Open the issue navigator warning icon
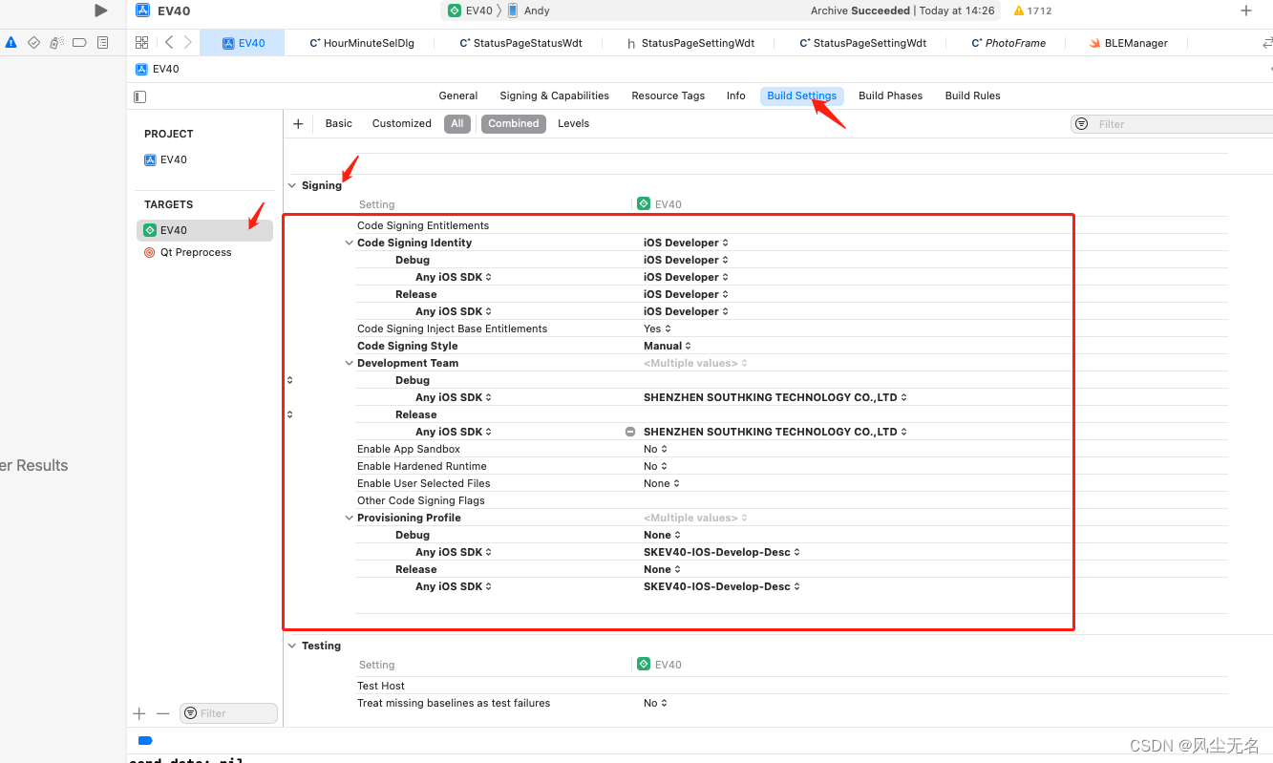The width and height of the screenshot is (1273, 763). 11,43
